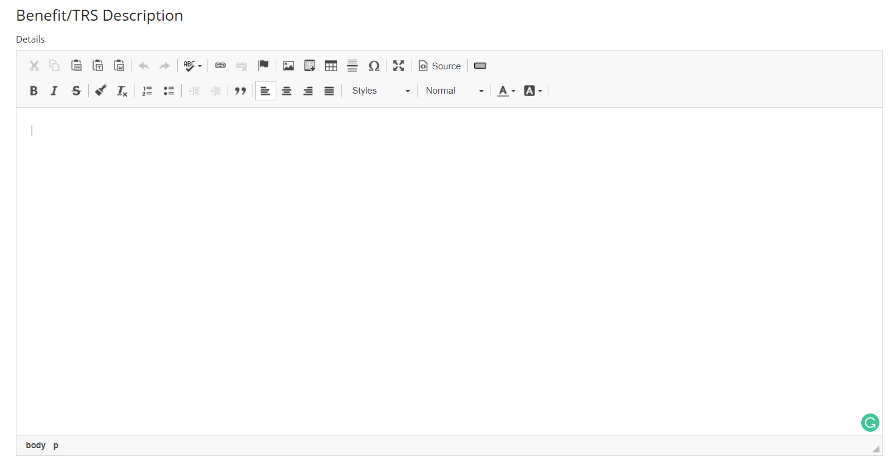Insert an image with the Image icon
The height and width of the screenshot is (467, 891).
coord(288,66)
